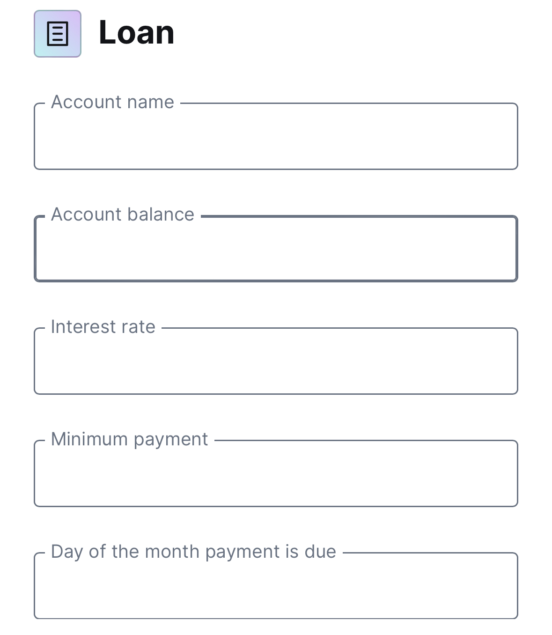Click the gradient square beside Loan

click(x=58, y=34)
